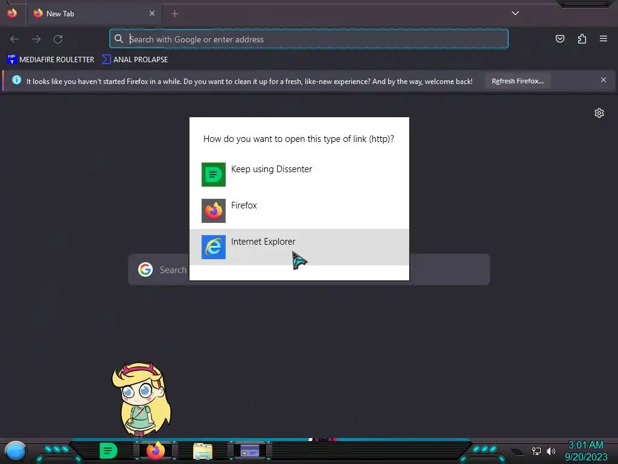Click the Star Butterfly desktop mascot
The height and width of the screenshot is (464, 618).
141,399
